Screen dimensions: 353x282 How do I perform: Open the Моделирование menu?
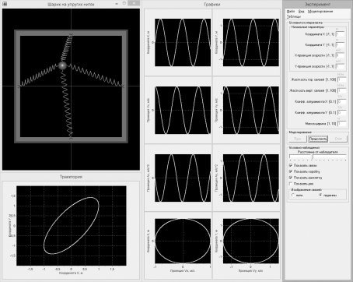(x=320, y=12)
